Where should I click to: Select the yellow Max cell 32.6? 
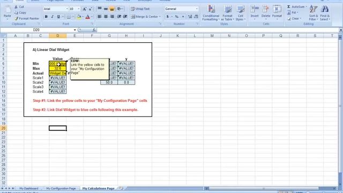click(x=58, y=69)
